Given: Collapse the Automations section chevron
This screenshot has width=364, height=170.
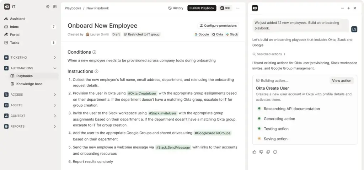Looking at the screenshot, I should point(55,68).
